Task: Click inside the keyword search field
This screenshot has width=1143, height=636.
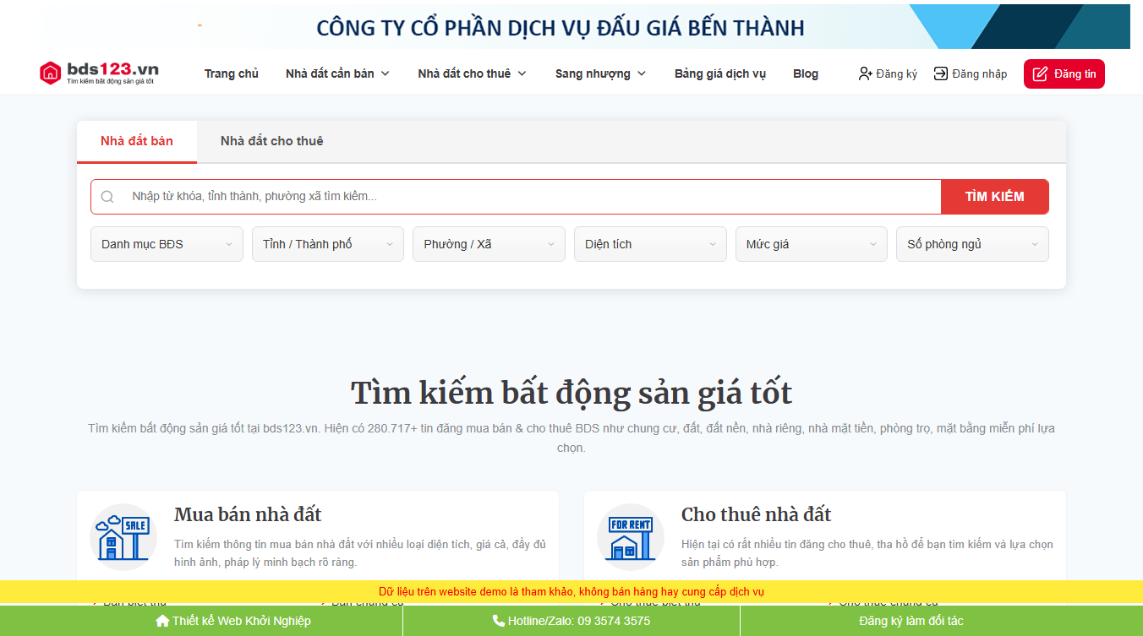Action: tap(423, 196)
